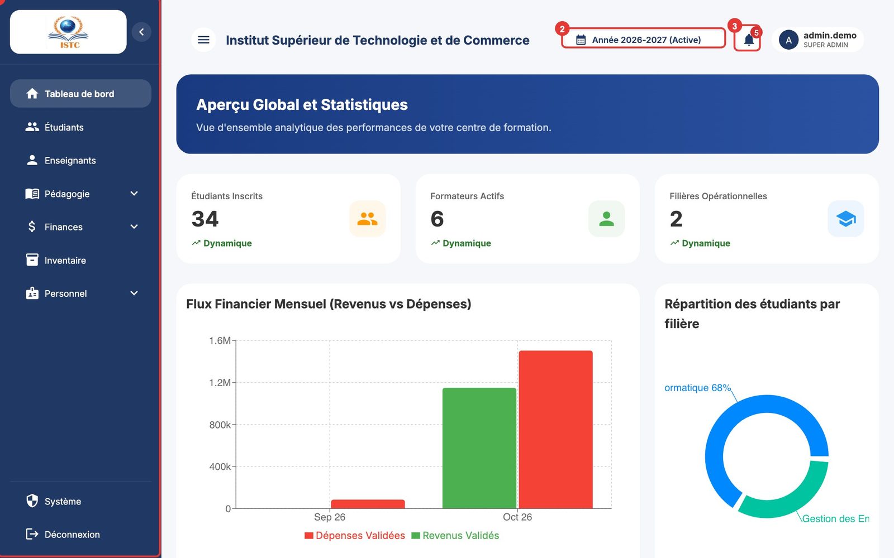The width and height of the screenshot is (894, 558).
Task: Click the notification count badge '5'
Action: 756,32
